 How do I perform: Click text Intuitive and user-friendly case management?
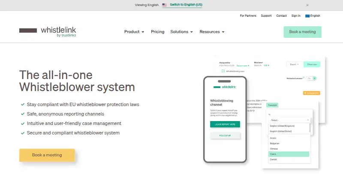click(74, 123)
